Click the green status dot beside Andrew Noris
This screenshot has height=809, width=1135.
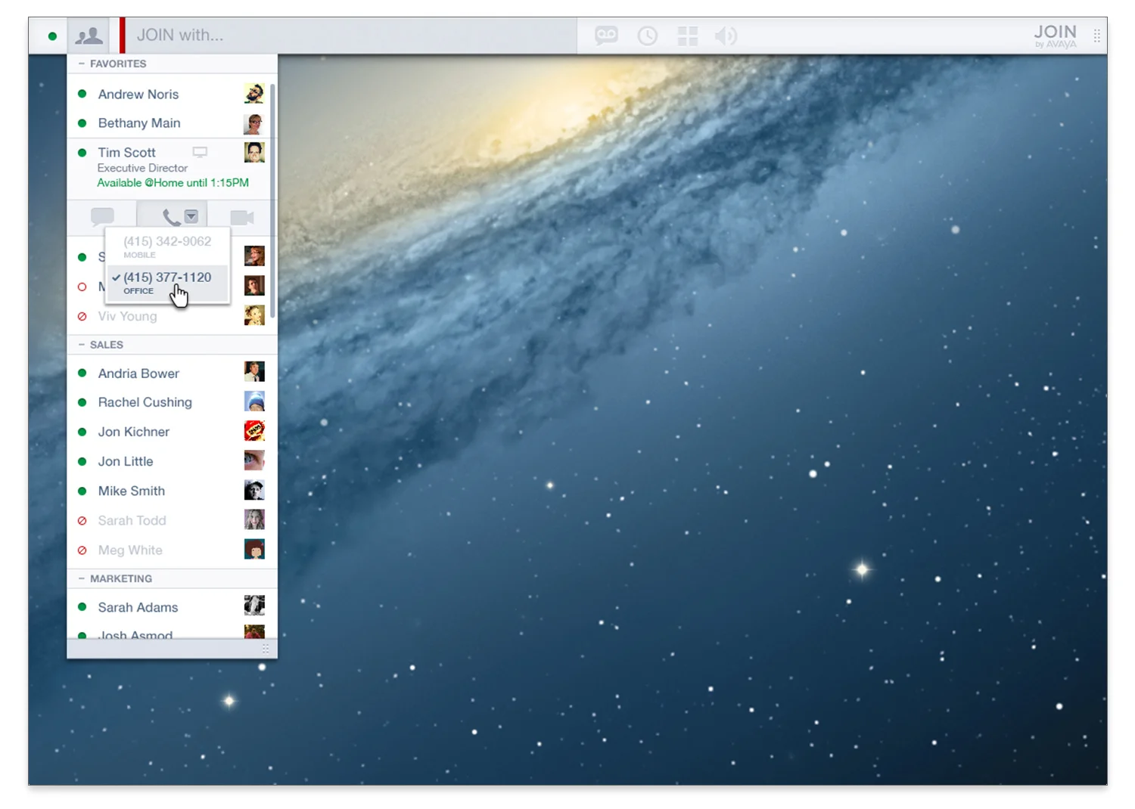82,94
